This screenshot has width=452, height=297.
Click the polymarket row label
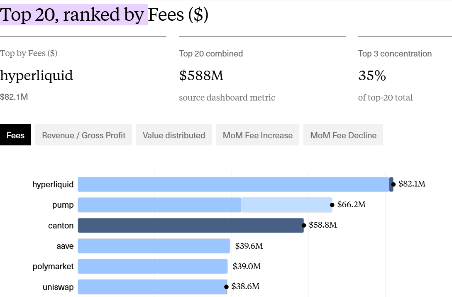tap(53, 266)
